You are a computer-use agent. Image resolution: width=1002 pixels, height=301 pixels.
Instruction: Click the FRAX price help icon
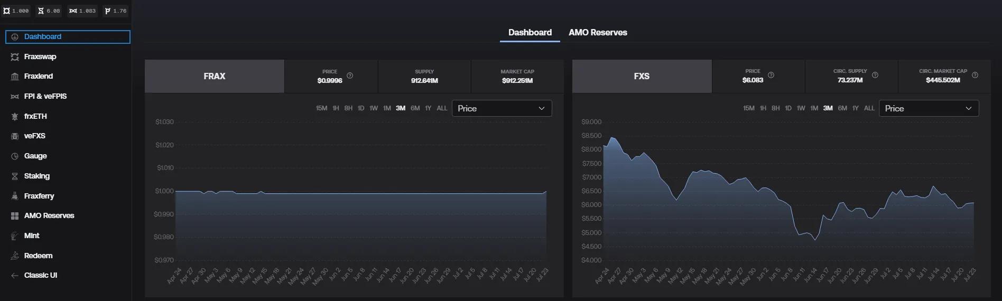350,76
